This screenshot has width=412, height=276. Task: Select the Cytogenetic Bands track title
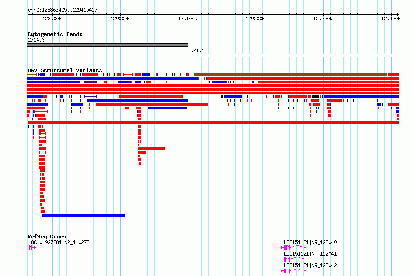click(x=55, y=34)
